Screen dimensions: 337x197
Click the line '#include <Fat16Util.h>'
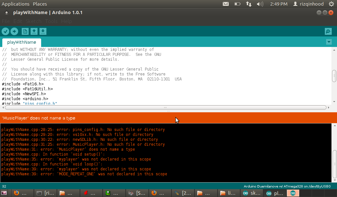point(27,89)
